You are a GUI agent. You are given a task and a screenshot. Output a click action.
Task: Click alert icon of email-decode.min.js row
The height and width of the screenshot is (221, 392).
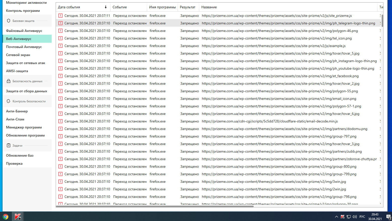pyautogui.click(x=60, y=121)
